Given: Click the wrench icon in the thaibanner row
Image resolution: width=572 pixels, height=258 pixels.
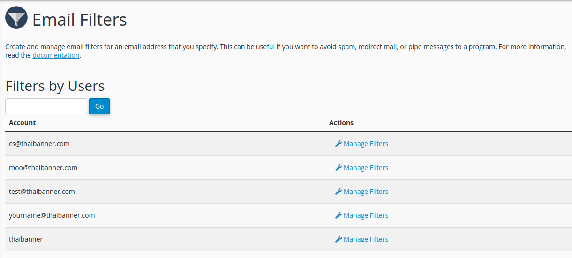Looking at the screenshot, I should click(339, 239).
